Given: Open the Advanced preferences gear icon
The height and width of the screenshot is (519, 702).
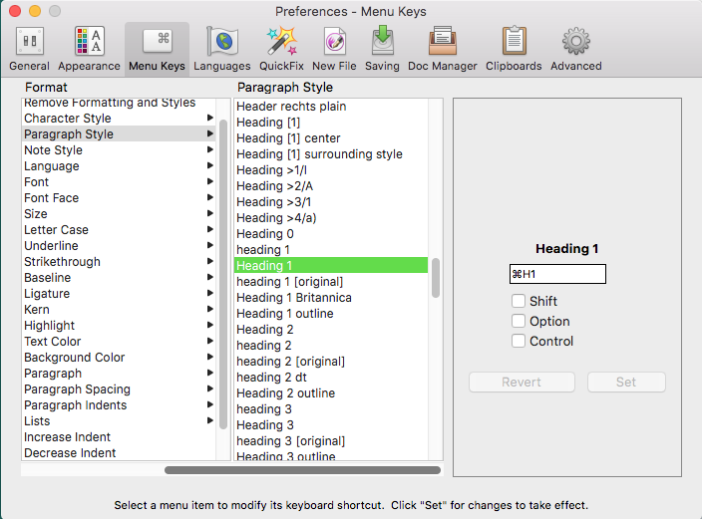Looking at the screenshot, I should click(x=575, y=48).
